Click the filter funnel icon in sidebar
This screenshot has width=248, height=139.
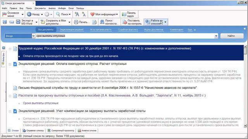coord(3,64)
